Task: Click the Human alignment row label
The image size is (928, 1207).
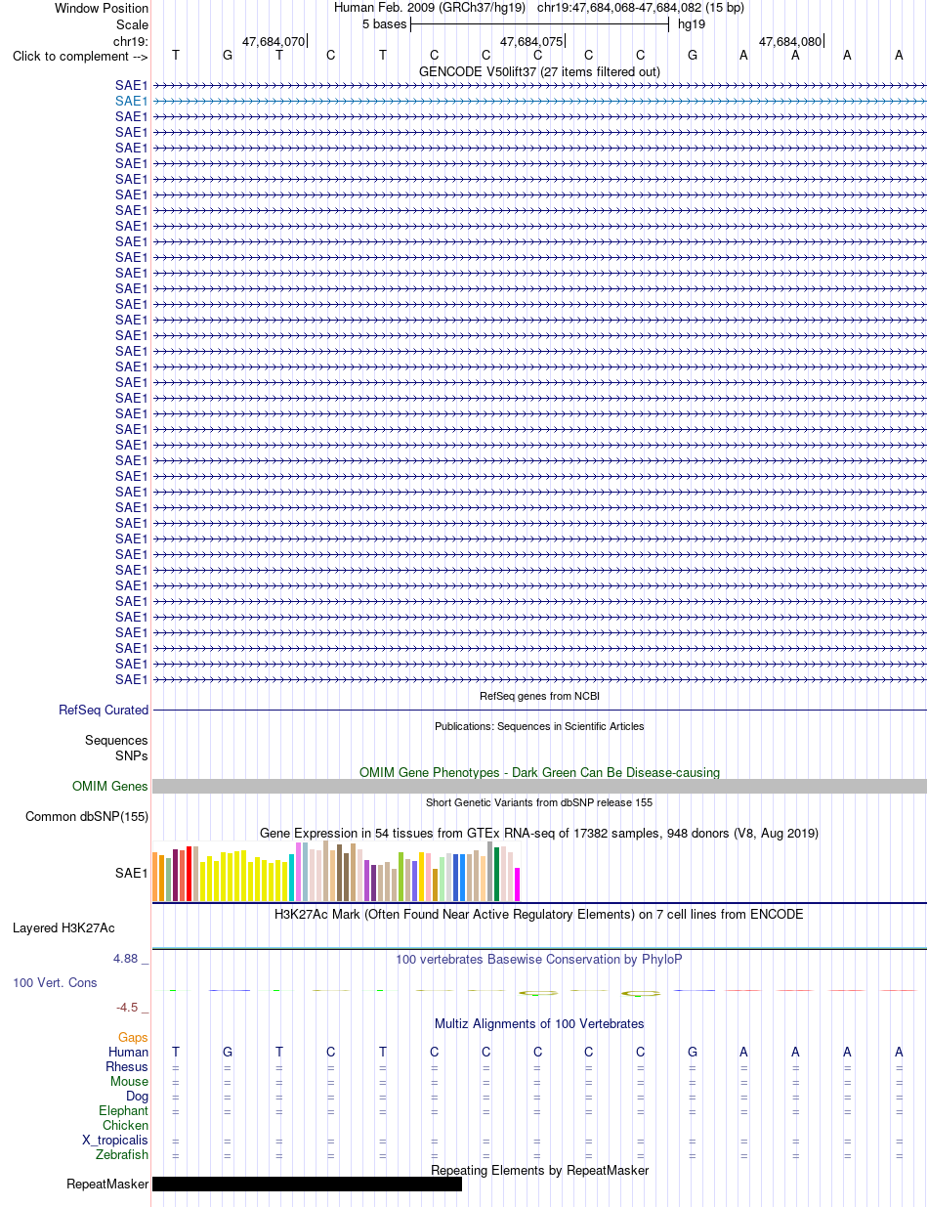Action: pyautogui.click(x=128, y=1053)
